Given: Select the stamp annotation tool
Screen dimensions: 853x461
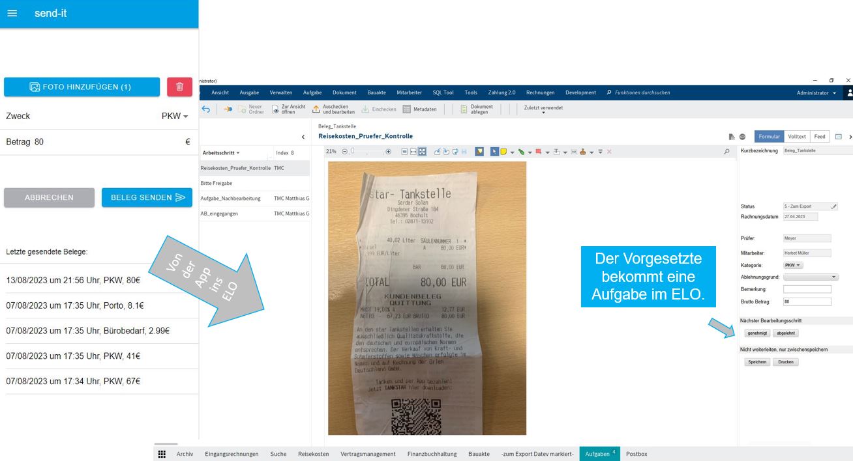Looking at the screenshot, I should point(583,152).
